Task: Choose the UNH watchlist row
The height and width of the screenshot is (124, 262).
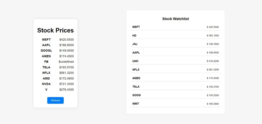Action: tap(175, 61)
